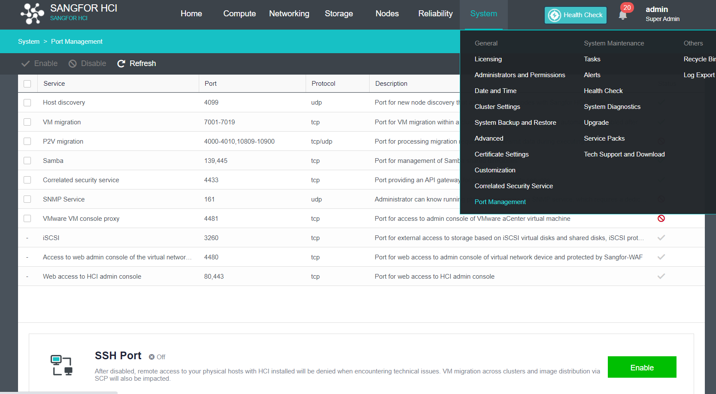Open Upgrade entry

596,123
